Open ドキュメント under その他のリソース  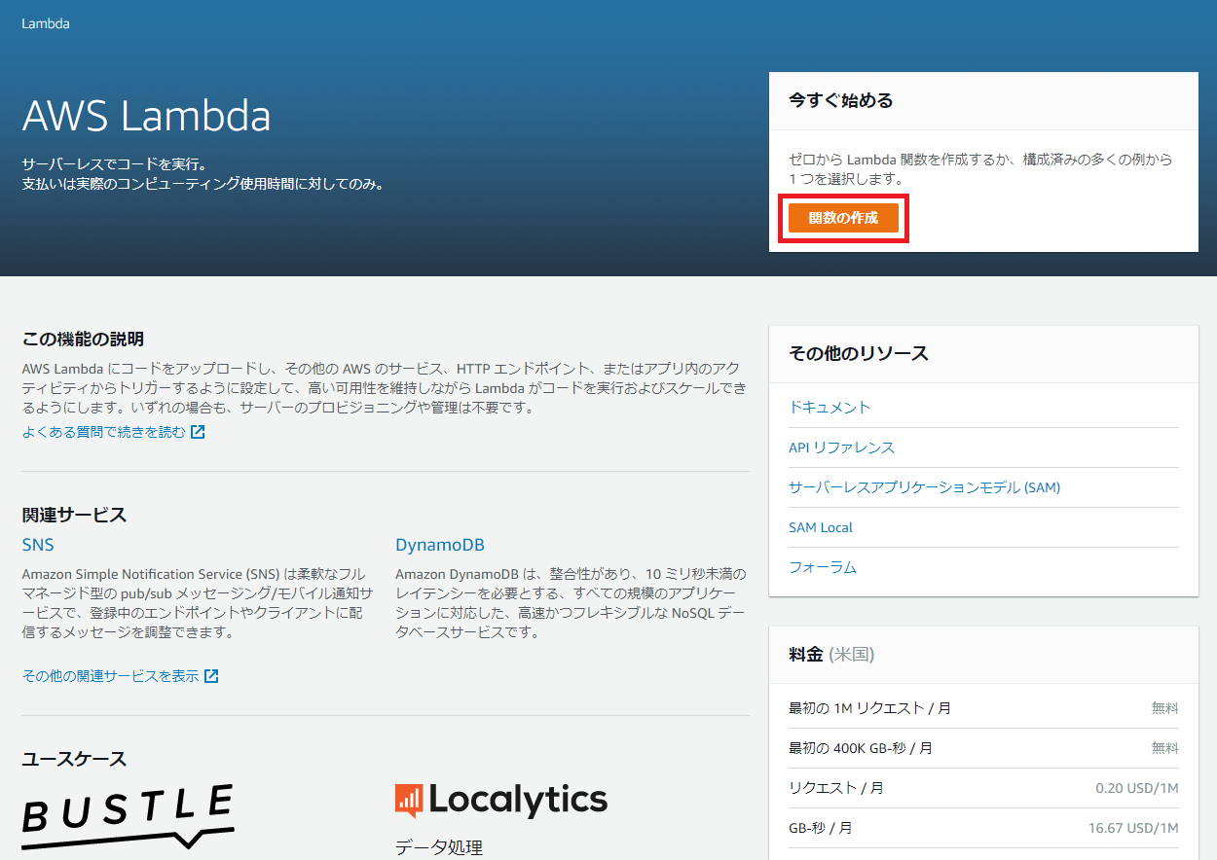(830, 407)
